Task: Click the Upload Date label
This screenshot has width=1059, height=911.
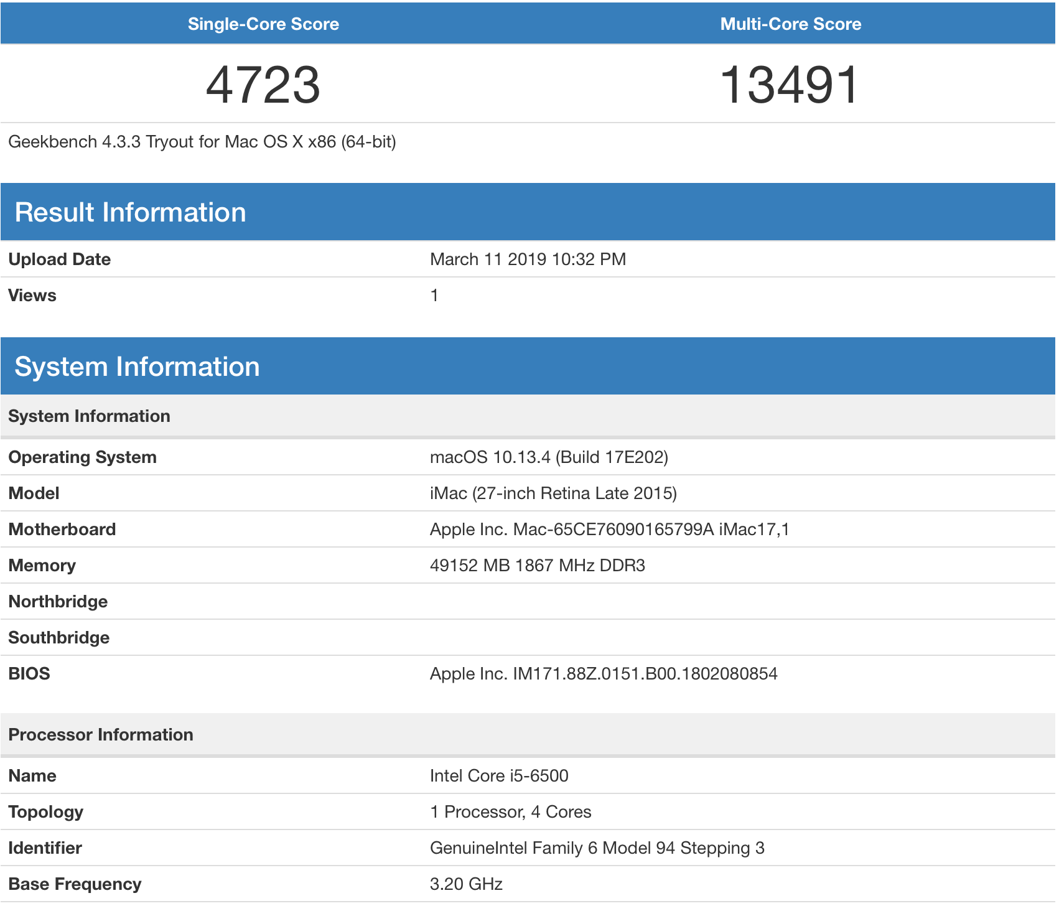Action: pos(60,259)
